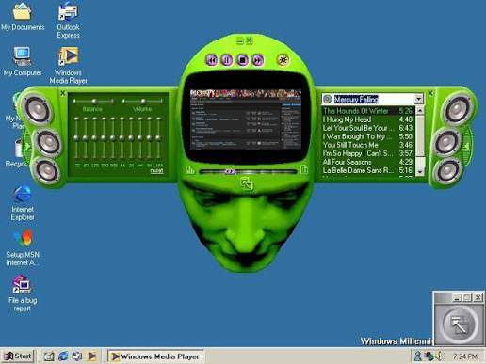
Task: Collapse the right speaker wing with its arrow
Action: (467, 146)
